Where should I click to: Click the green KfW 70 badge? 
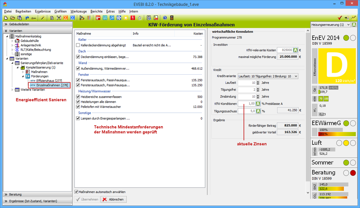(x=320, y=98)
